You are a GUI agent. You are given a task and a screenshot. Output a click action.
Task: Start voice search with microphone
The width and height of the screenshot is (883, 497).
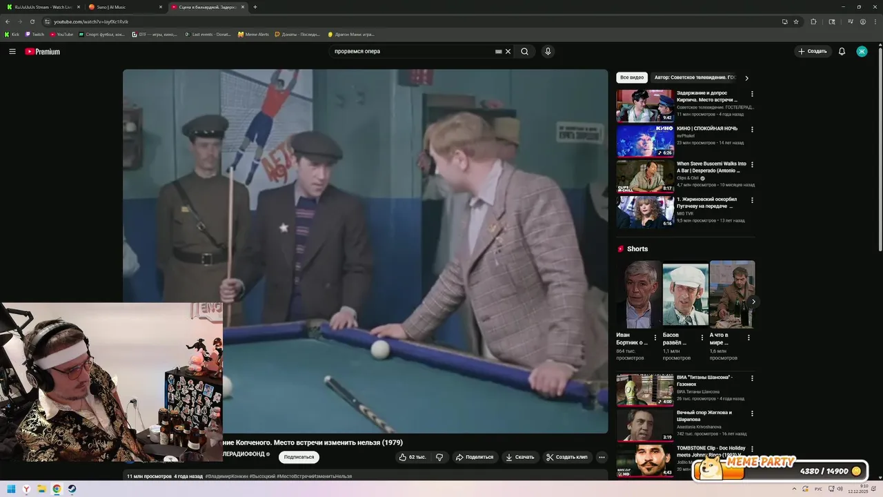(548, 51)
